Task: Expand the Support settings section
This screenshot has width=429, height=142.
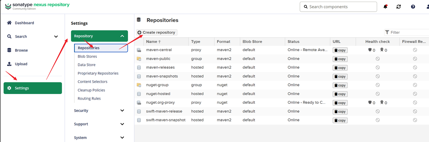Action: [x=122, y=124]
